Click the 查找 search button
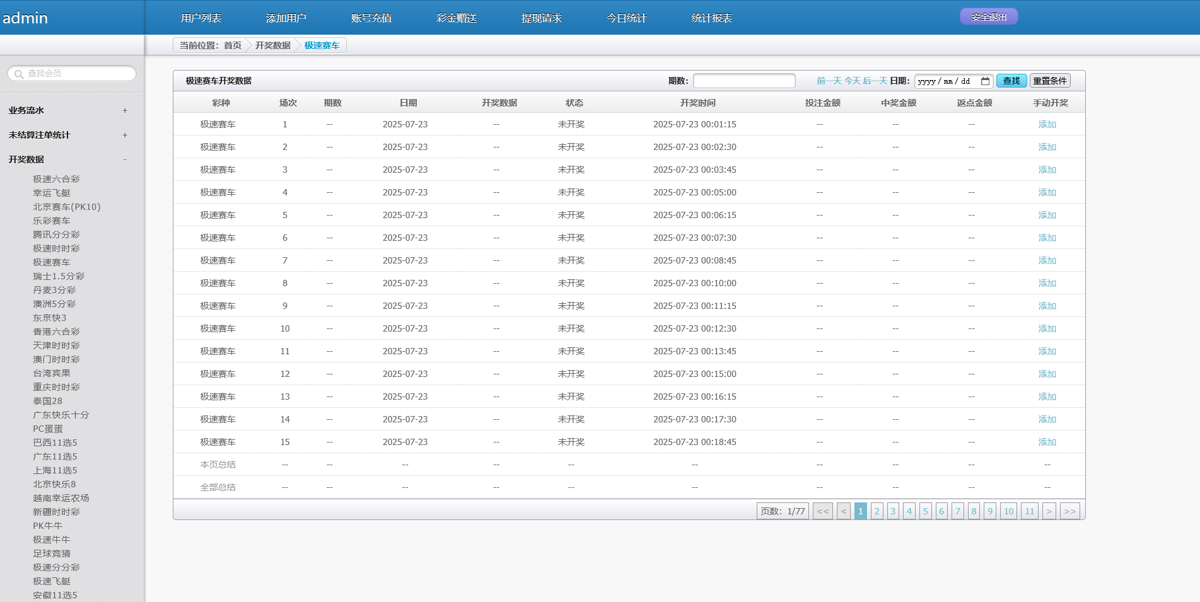The image size is (1200, 602). [x=1011, y=81]
